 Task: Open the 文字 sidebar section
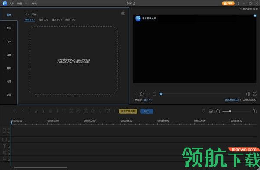pyautogui.click(x=9, y=42)
